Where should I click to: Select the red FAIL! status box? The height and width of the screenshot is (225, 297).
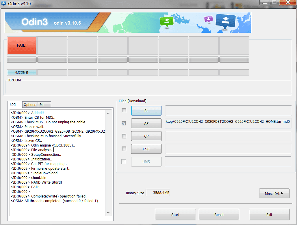click(x=22, y=45)
